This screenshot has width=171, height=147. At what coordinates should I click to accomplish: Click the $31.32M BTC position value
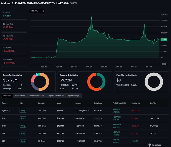(60, 118)
